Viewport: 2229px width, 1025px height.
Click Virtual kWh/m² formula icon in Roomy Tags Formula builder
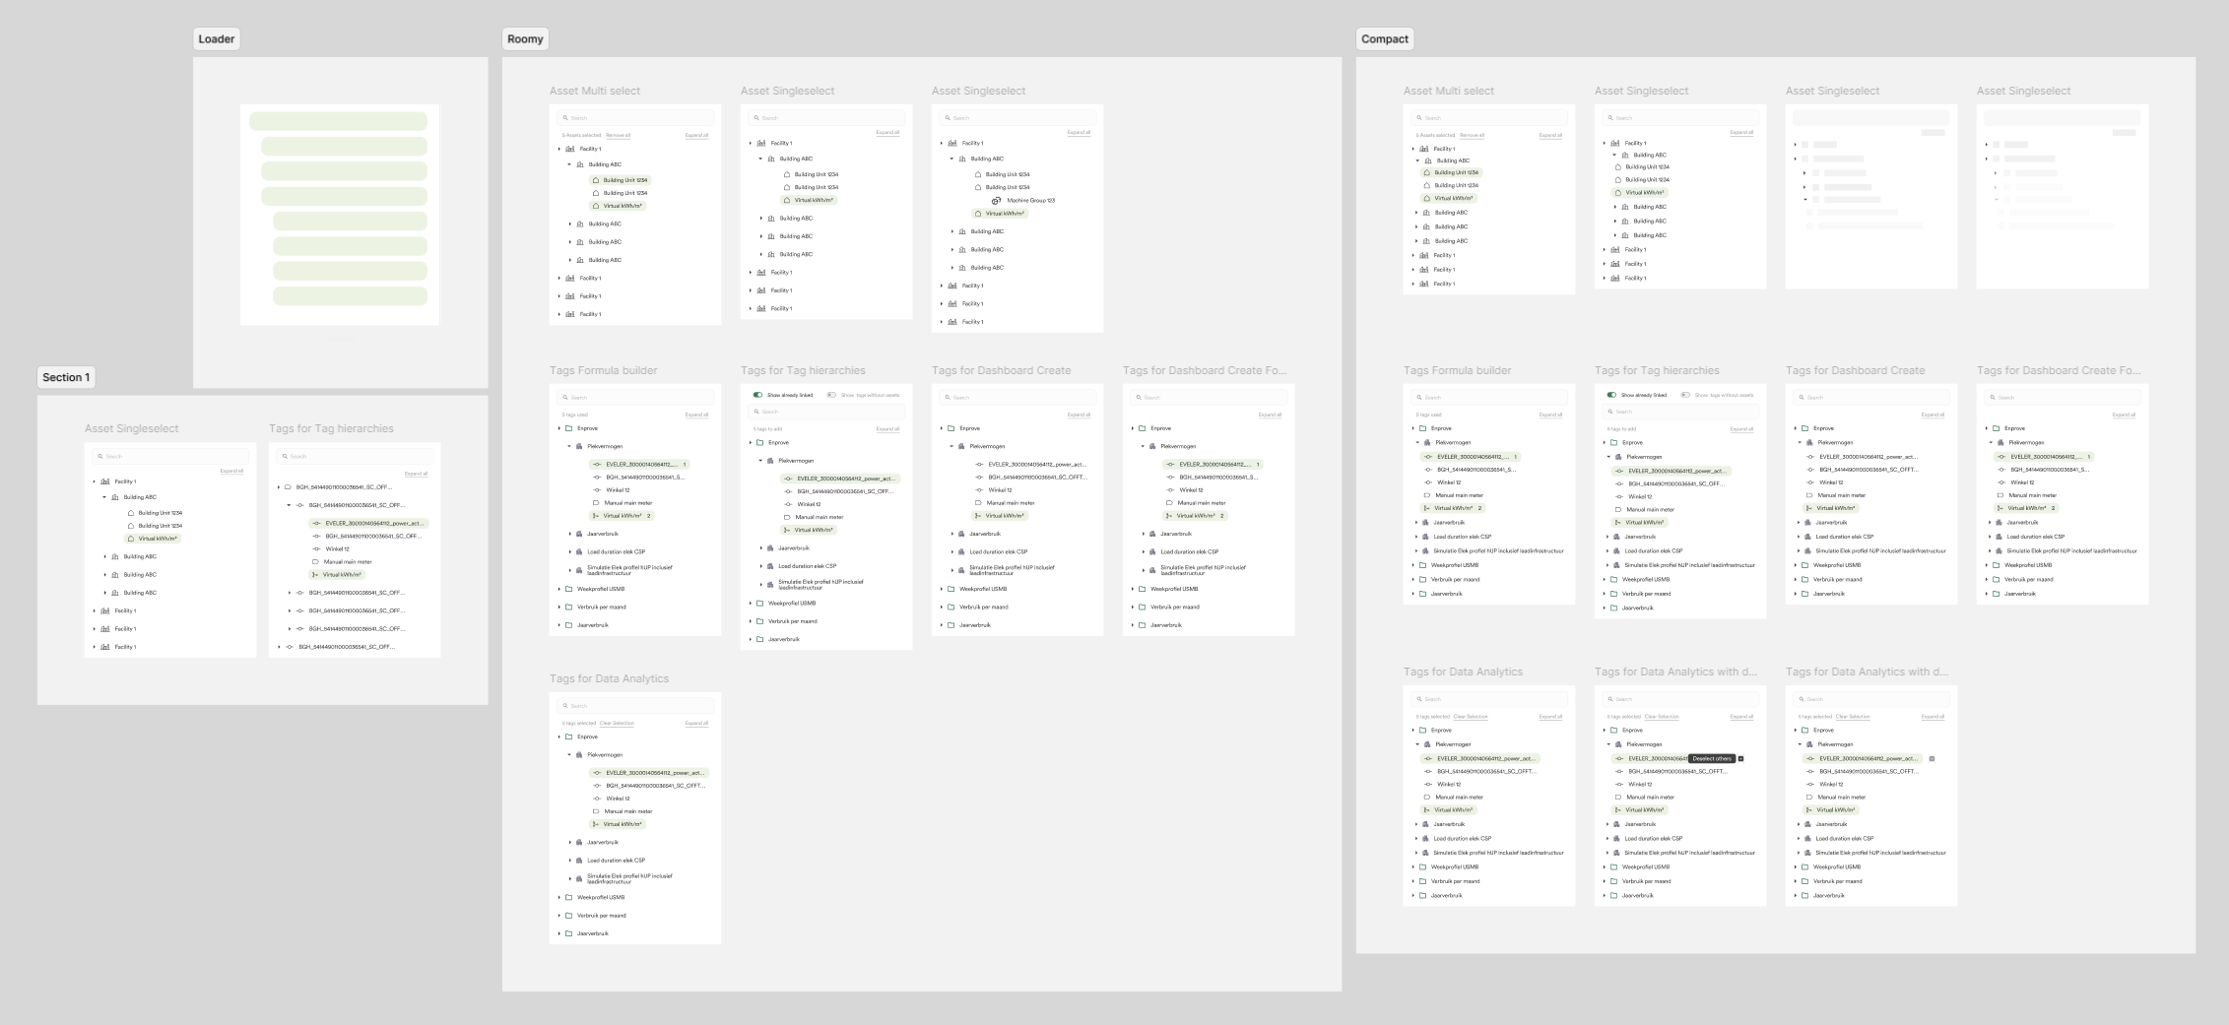click(595, 516)
